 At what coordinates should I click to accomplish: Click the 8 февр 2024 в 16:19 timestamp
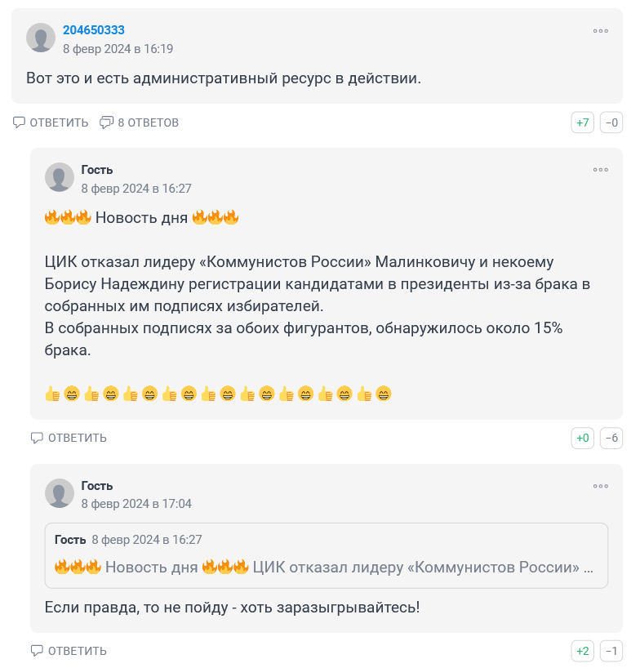pos(118,49)
